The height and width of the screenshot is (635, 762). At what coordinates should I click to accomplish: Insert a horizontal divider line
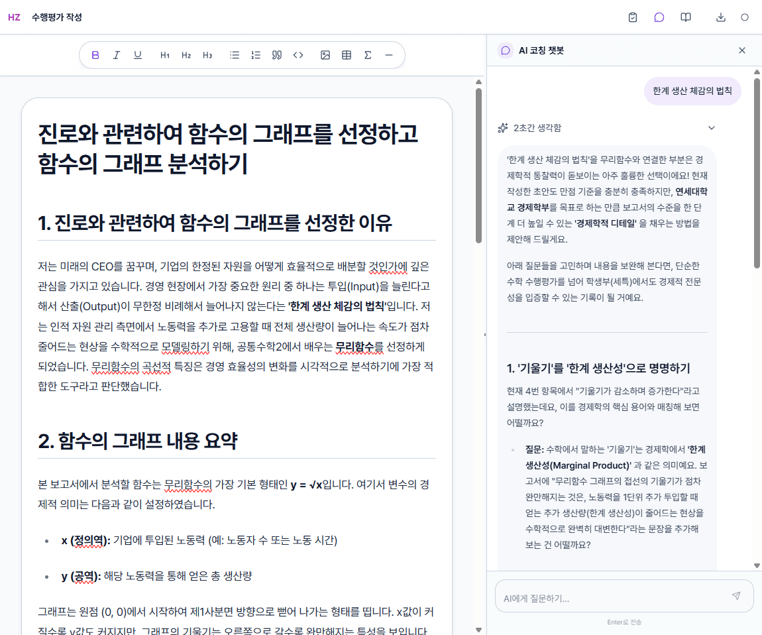tap(389, 55)
